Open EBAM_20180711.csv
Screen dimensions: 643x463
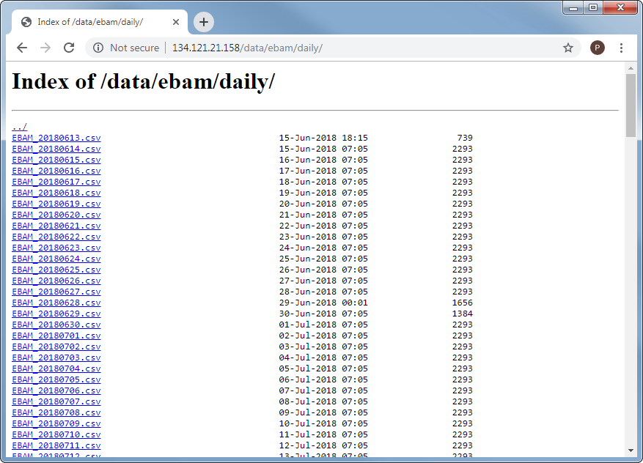[56, 446]
